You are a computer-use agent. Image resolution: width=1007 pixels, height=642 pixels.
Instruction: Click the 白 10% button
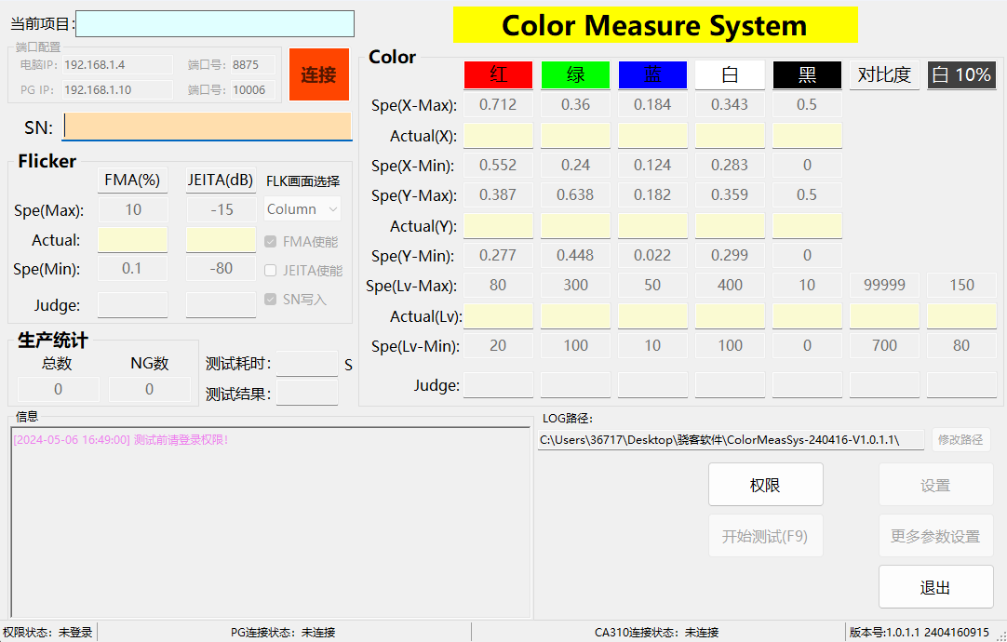click(961, 74)
